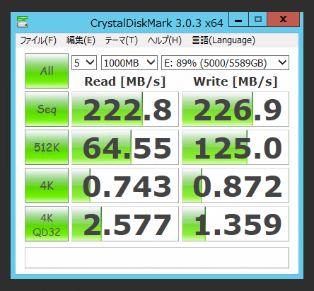Click the empty comment field at bottom

[157, 258]
